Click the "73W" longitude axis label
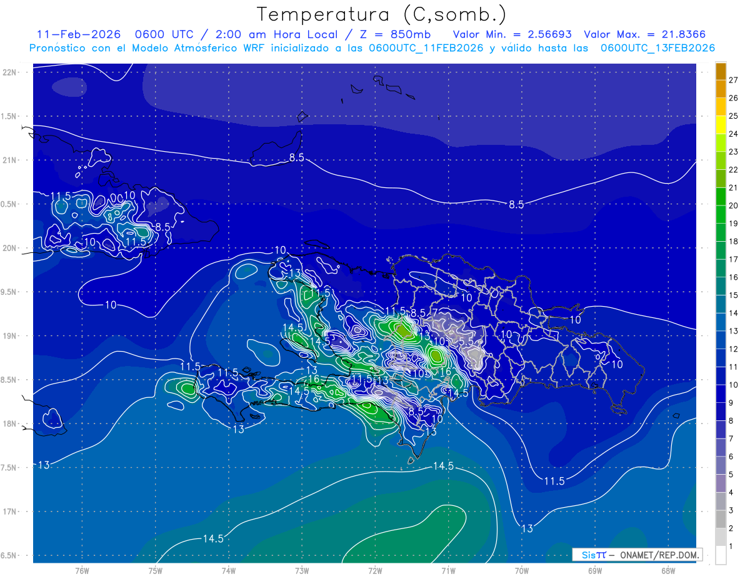 (x=302, y=570)
